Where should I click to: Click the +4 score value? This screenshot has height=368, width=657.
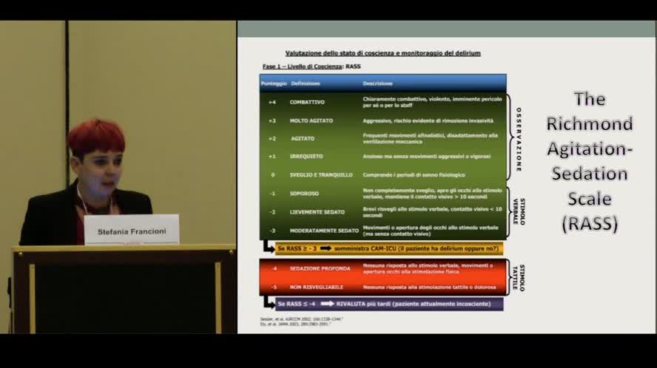pyautogui.click(x=272, y=102)
